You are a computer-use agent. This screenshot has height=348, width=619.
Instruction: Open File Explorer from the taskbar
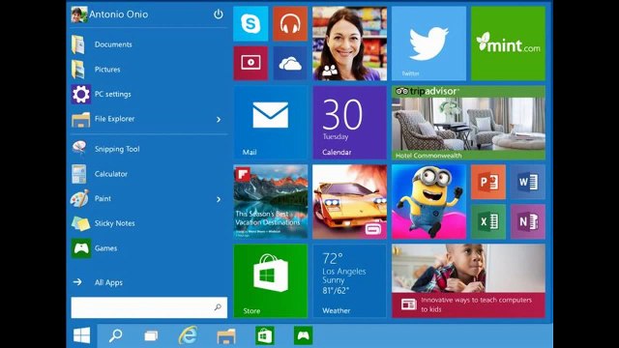[226, 335]
